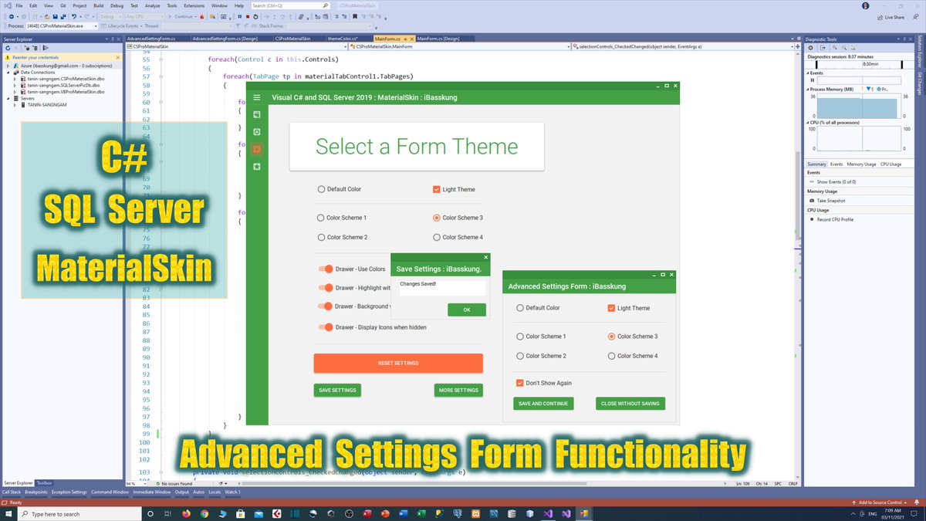The image size is (926, 521).
Task: Switch to the AdvancedSettingForm.cs tab
Action: 151,39
